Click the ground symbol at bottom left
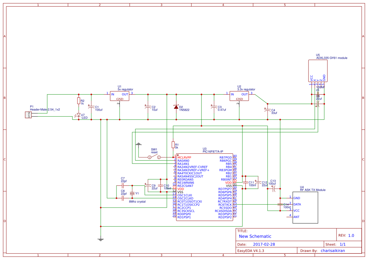The image size is (368, 260). [101, 240]
